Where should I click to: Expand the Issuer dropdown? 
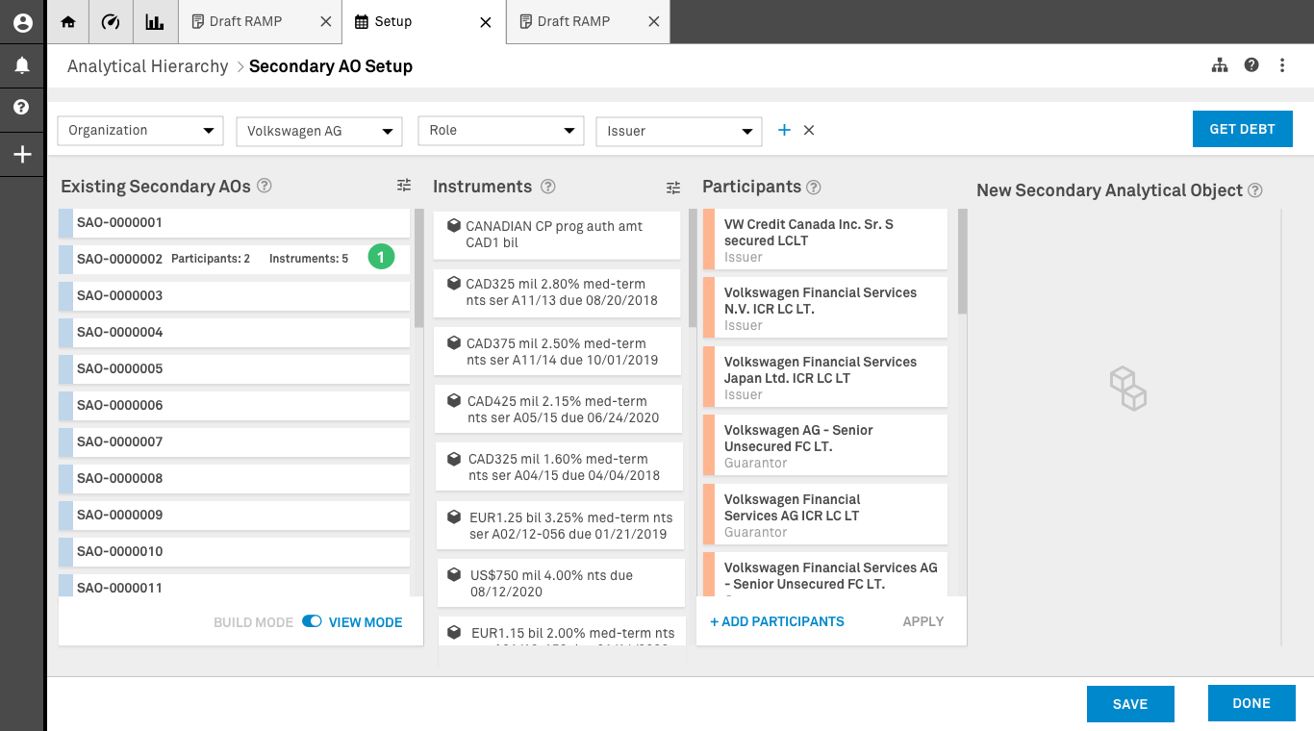click(678, 132)
